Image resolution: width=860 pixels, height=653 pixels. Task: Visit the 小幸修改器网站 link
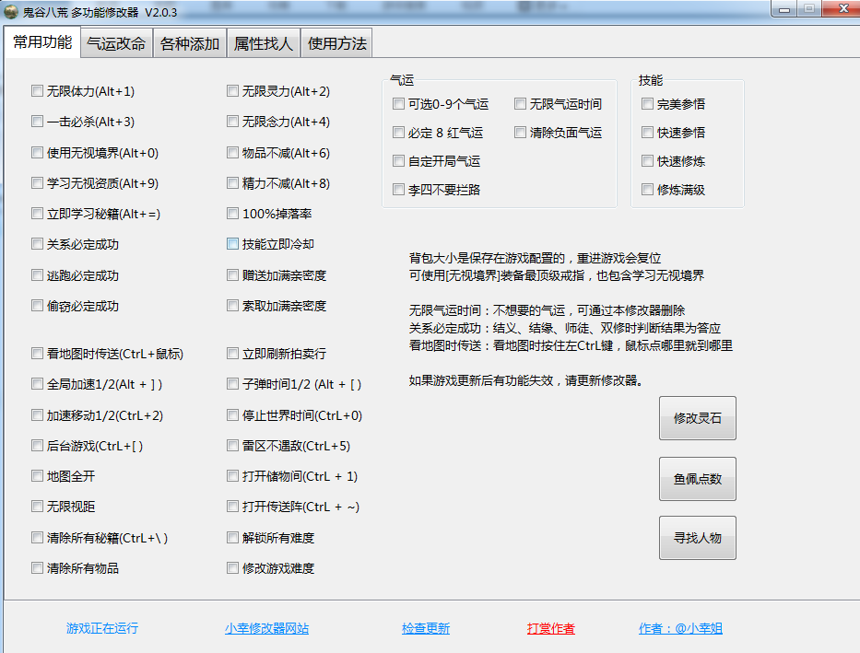click(x=267, y=628)
